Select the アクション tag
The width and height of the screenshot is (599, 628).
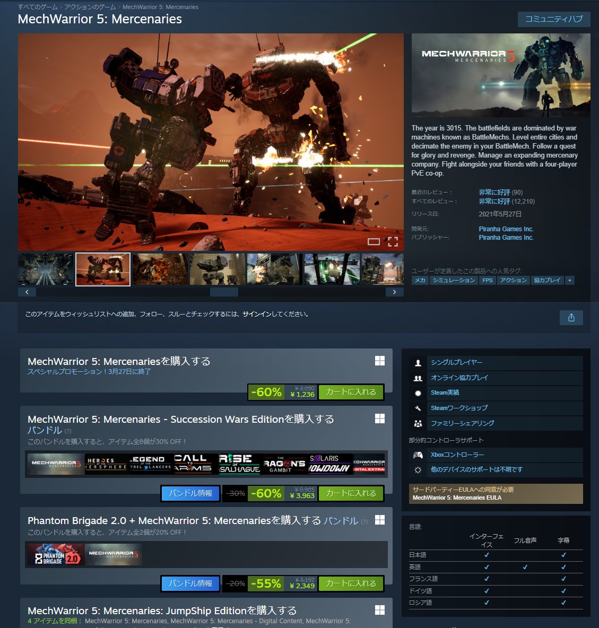(513, 281)
